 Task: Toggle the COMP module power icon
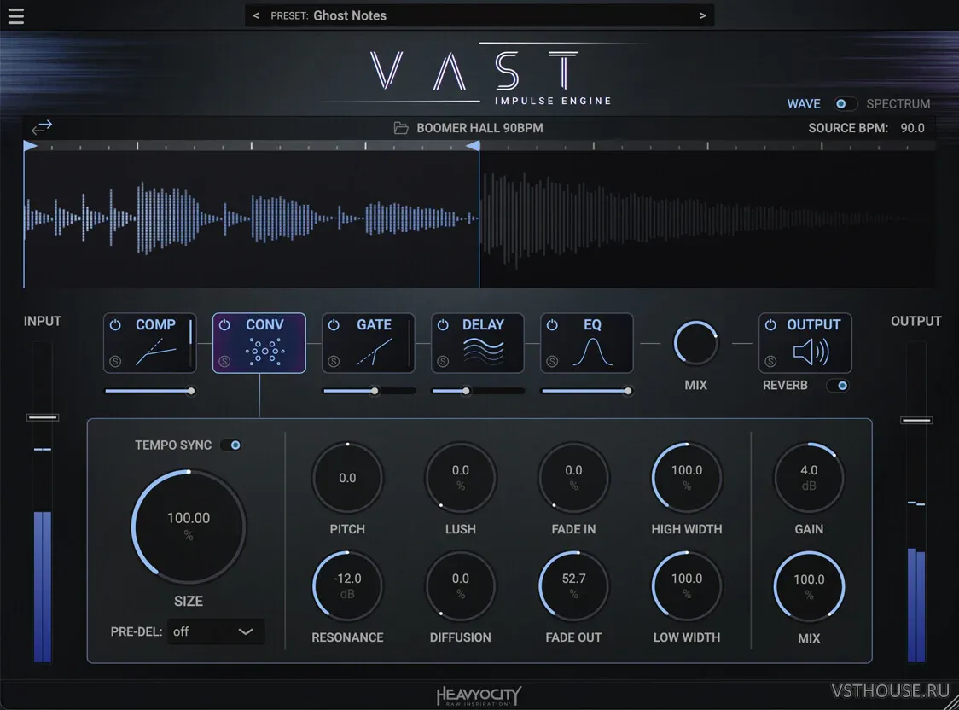(116, 325)
